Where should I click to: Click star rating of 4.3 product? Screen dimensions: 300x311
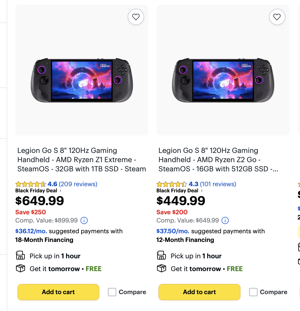[172, 184]
